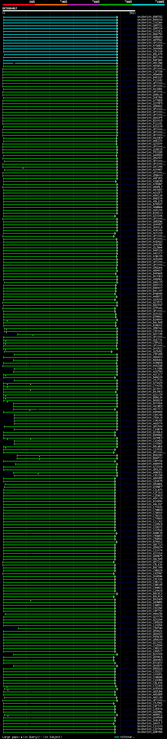
Task: Select the UniRef100_B2GV15 label
Action: click(150, 121)
